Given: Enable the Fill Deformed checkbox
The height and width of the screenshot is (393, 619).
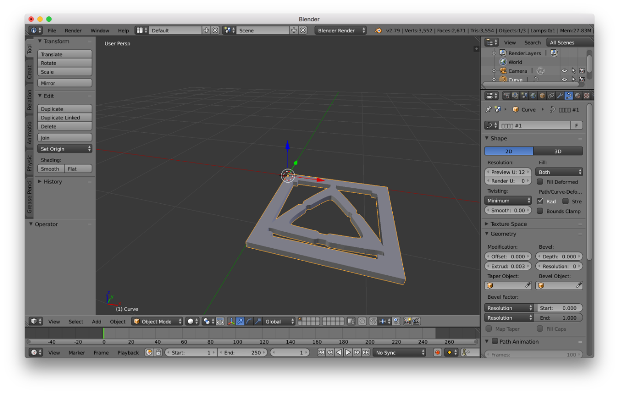Looking at the screenshot, I should point(540,182).
